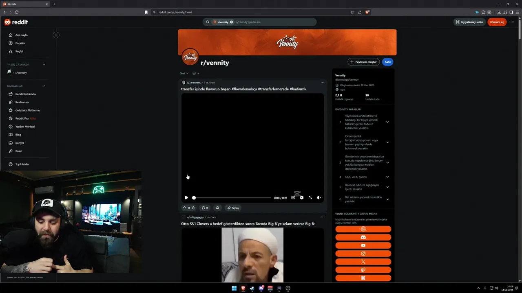Expand rule 3 Gönderiniz onaylanmadıysa
This screenshot has width=522, height=293.
(x=387, y=163)
